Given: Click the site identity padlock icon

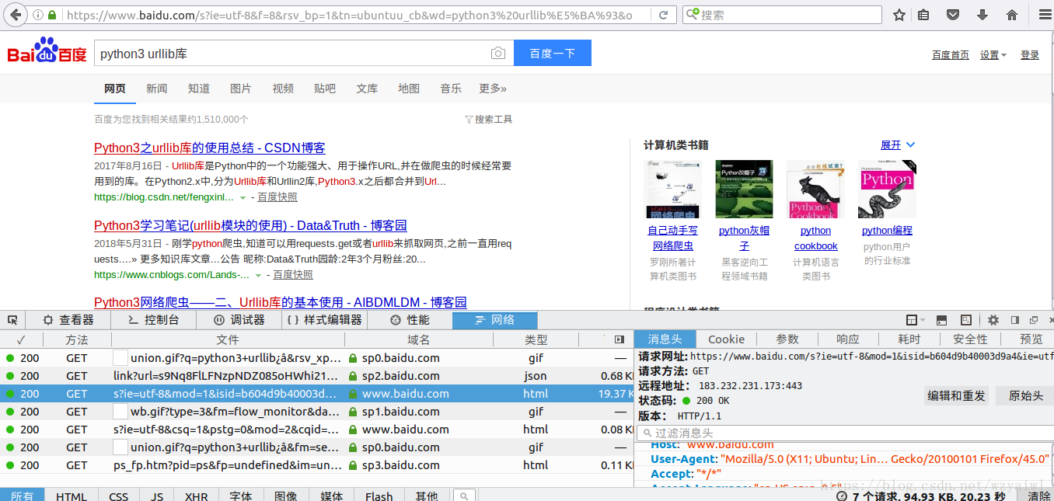Looking at the screenshot, I should pyautogui.click(x=52, y=15).
